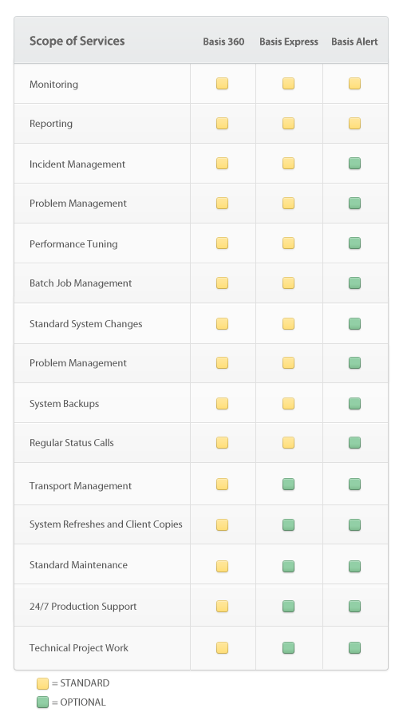
Task: Click the green OPTIONAL legend swatch
Action: pyautogui.click(x=42, y=702)
